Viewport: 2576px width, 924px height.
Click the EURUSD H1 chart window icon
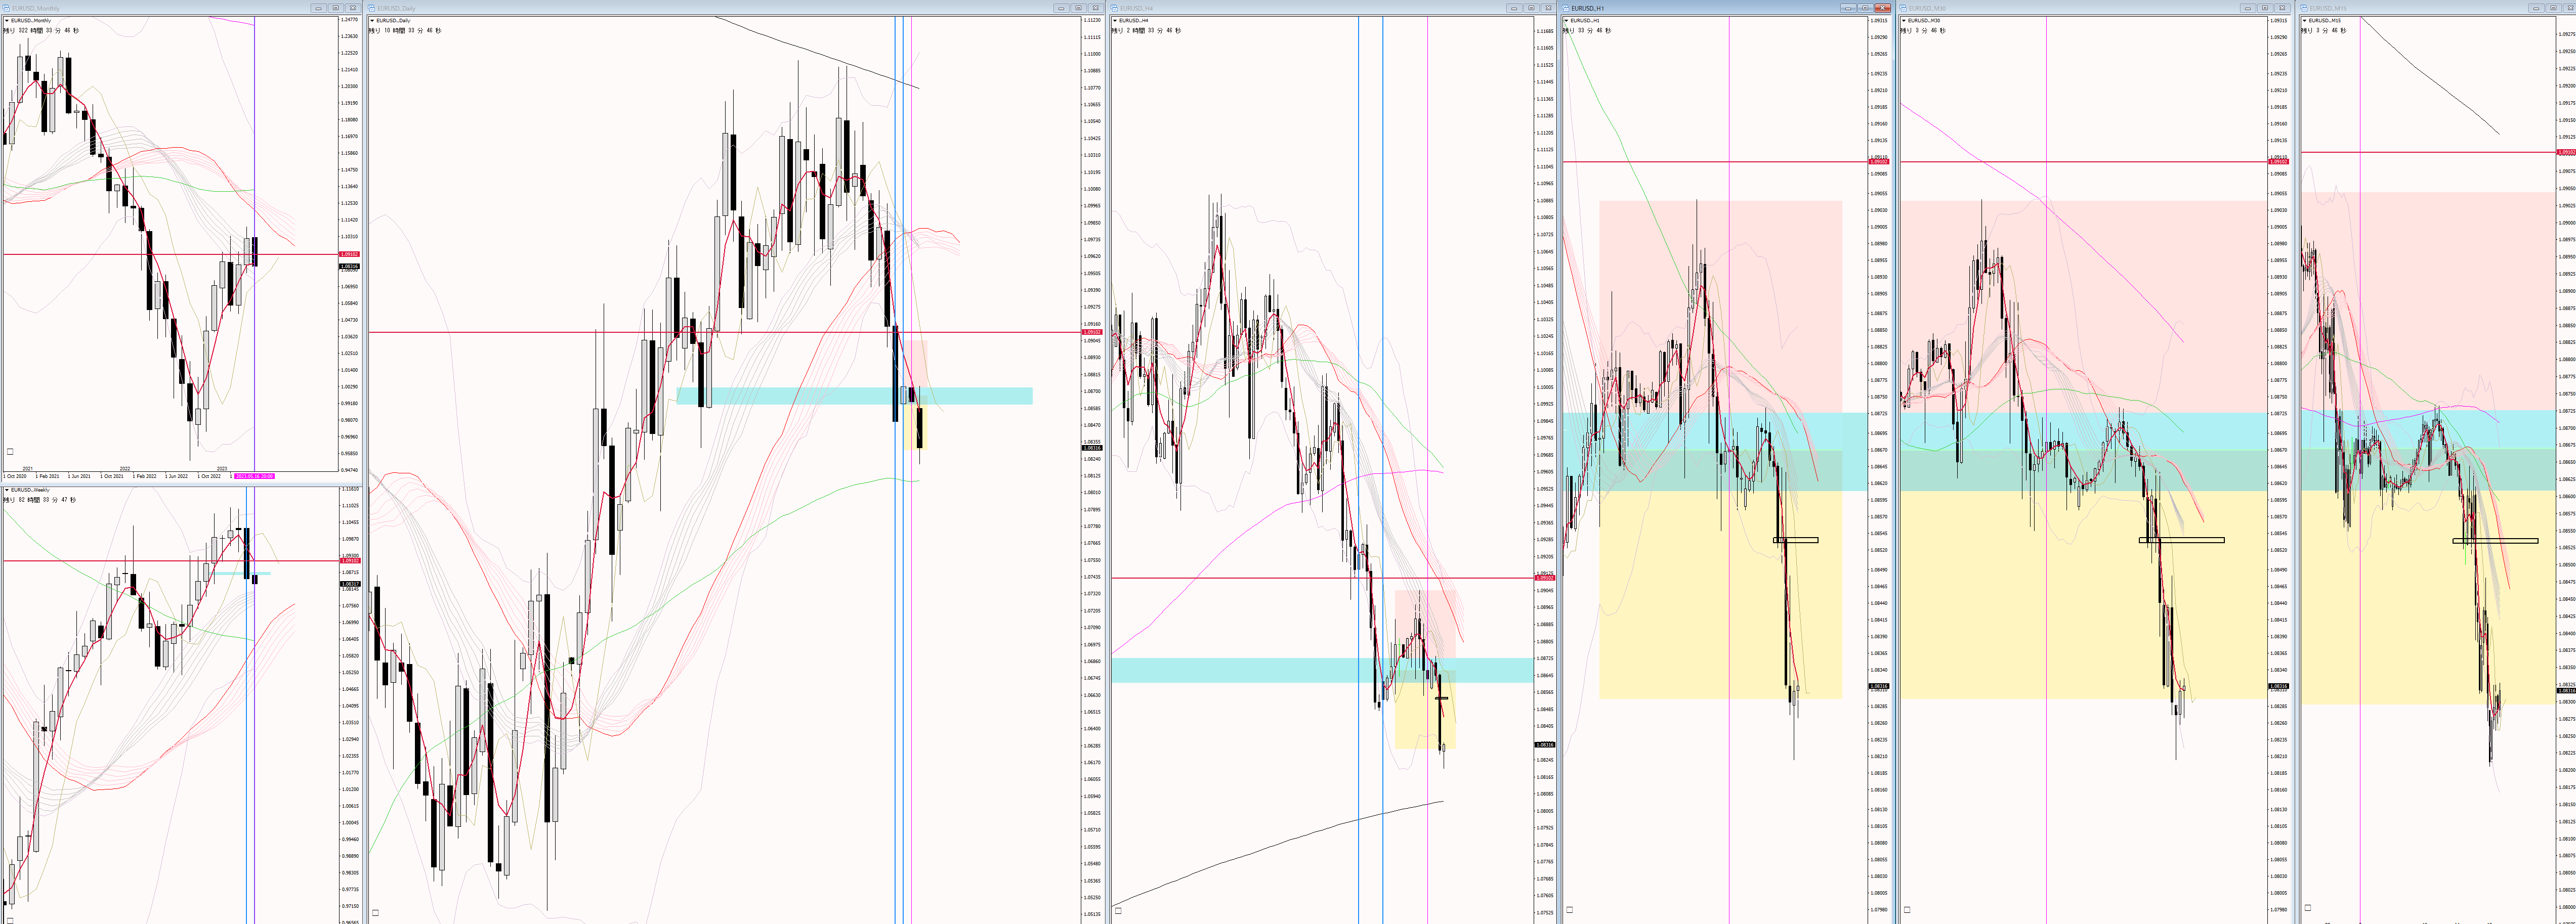coord(1567,8)
